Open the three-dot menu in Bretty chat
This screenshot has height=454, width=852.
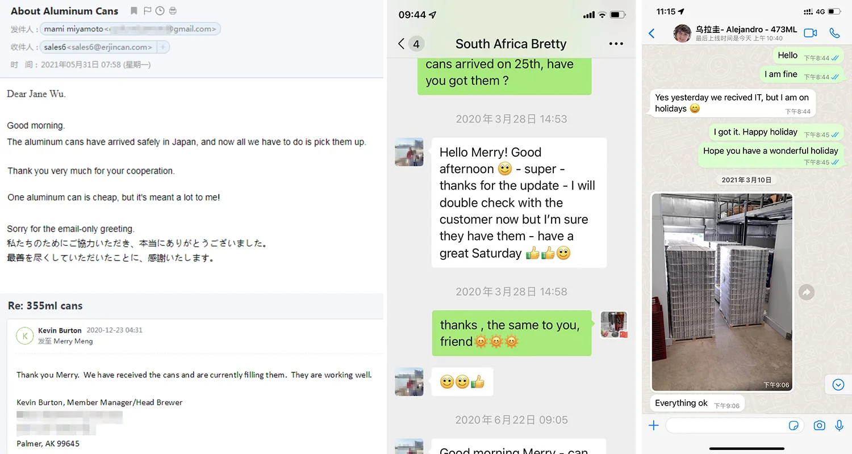point(616,44)
